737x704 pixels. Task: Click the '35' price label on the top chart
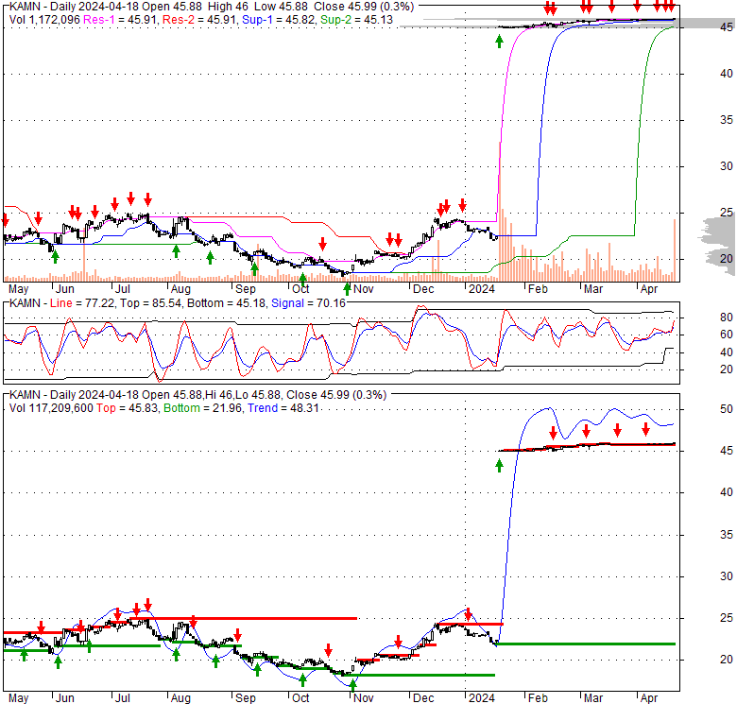point(727,120)
